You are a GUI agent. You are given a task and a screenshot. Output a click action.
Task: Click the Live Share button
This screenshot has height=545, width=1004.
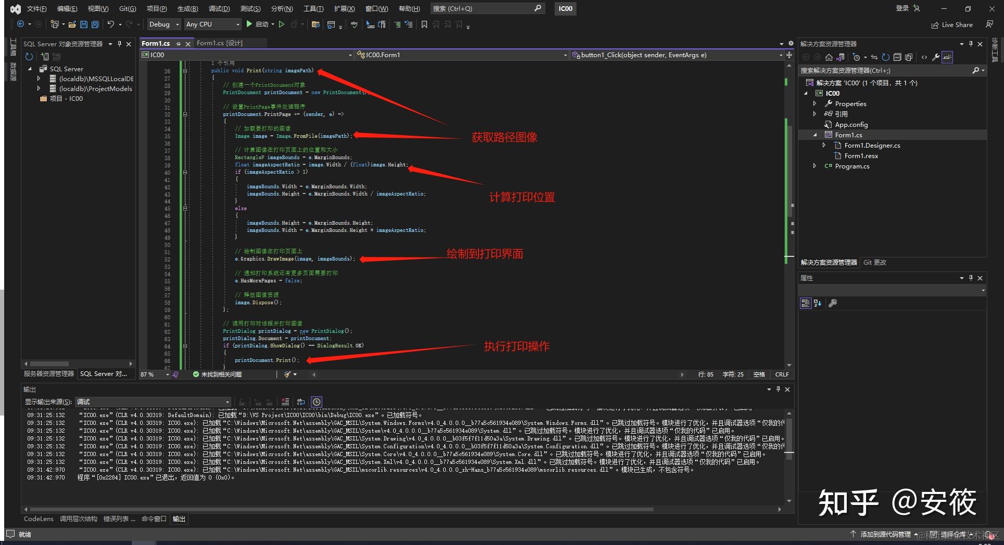[952, 25]
